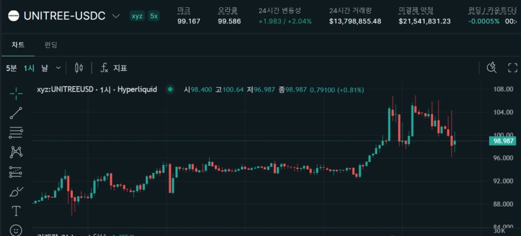This screenshot has width=521, height=236.
Task: Select the 차트 tab
Action: (18, 45)
